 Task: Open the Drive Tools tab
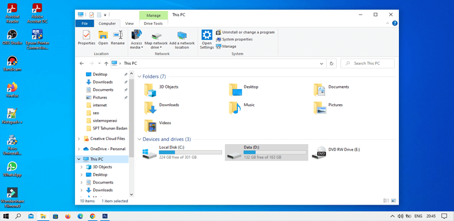click(x=154, y=24)
